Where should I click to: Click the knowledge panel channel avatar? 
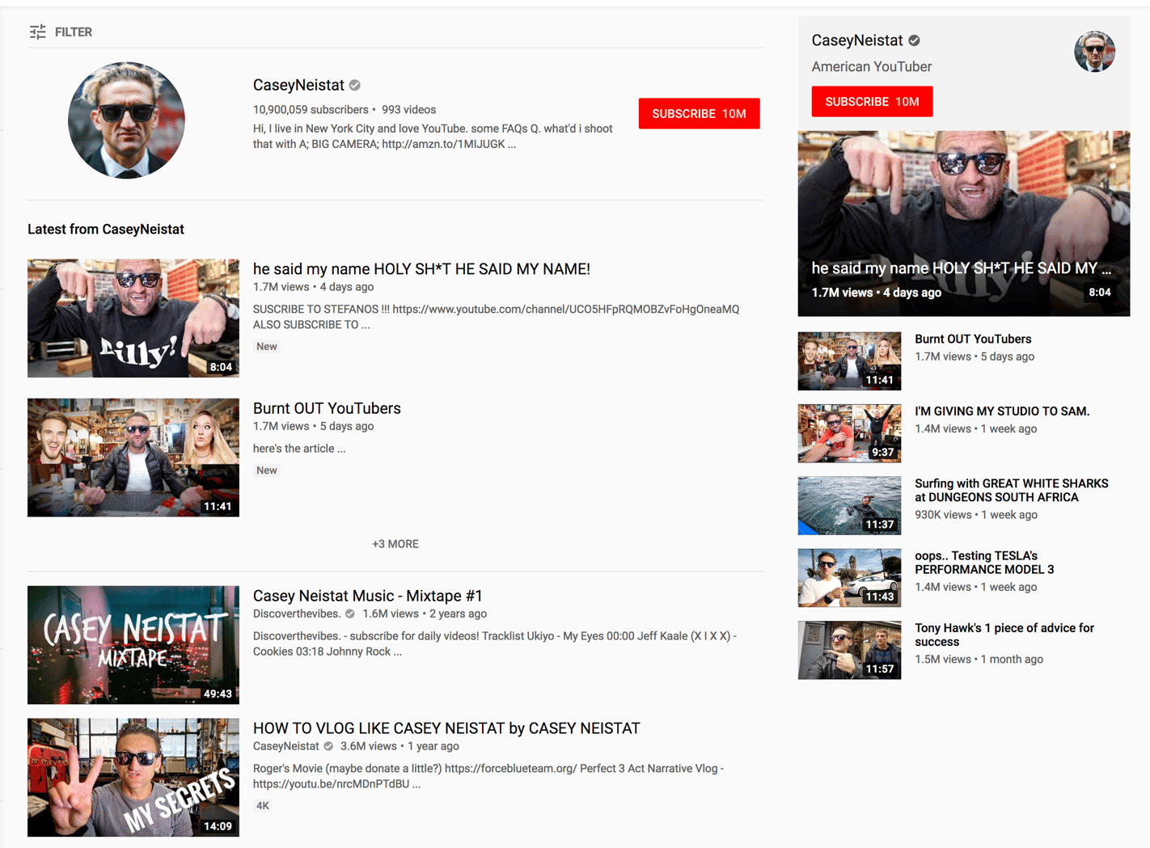[x=1094, y=51]
